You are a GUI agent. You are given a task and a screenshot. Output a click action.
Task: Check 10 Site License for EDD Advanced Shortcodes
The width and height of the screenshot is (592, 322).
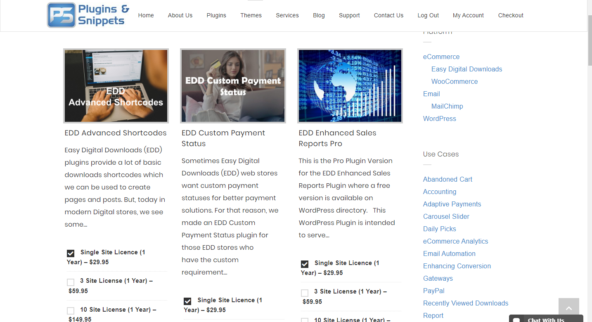tap(71, 310)
